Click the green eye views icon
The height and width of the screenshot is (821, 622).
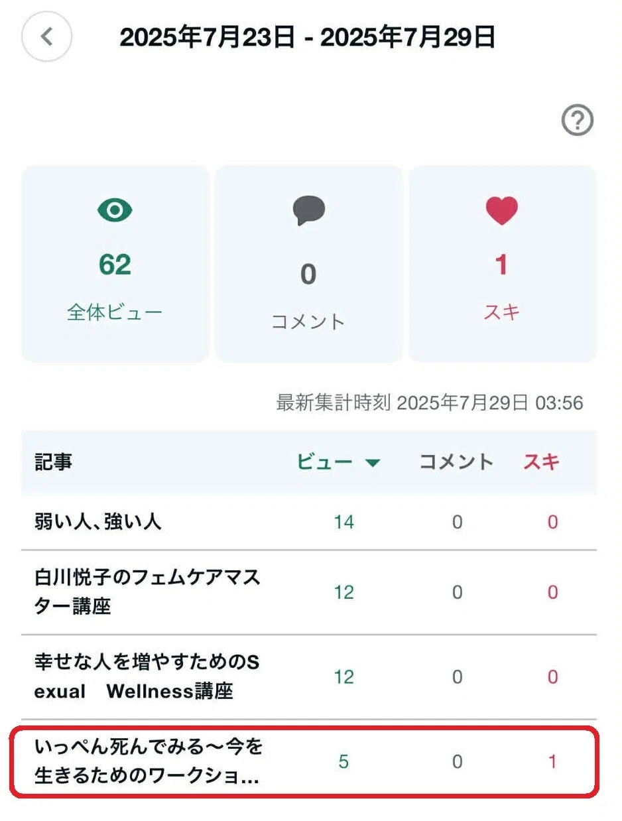[x=115, y=211]
